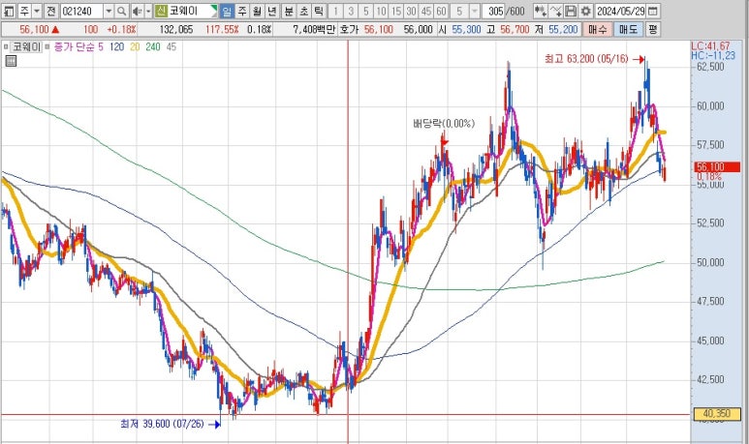Screen dimensions: 749x444
Task: Open the custom interval dropdown arrow
Action: coord(475,11)
